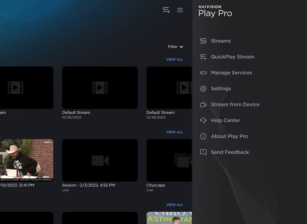The height and width of the screenshot is (224, 307).
Task: Play the Session - 2/3/2022 recording
Action: (x=100, y=160)
